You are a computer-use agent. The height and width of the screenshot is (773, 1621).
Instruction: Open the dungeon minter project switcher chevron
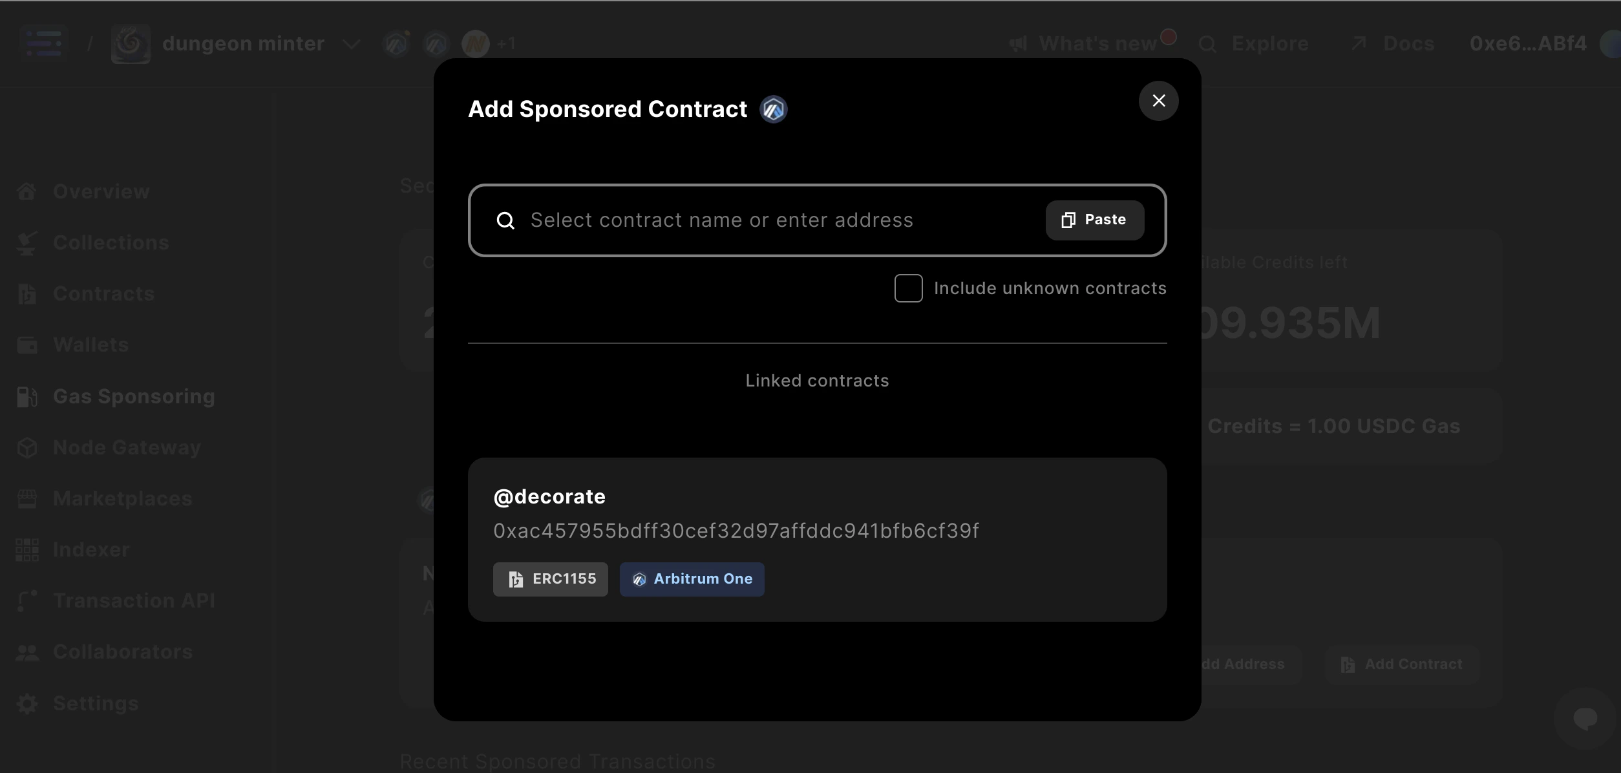pyautogui.click(x=352, y=44)
